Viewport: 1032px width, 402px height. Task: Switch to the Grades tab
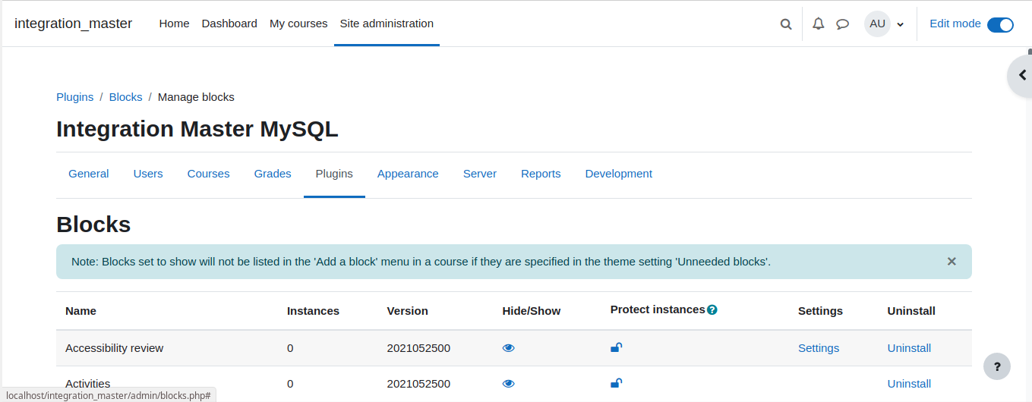pyautogui.click(x=273, y=174)
